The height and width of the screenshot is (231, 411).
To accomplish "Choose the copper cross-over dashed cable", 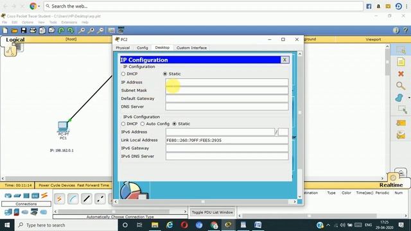I will [100, 199].
